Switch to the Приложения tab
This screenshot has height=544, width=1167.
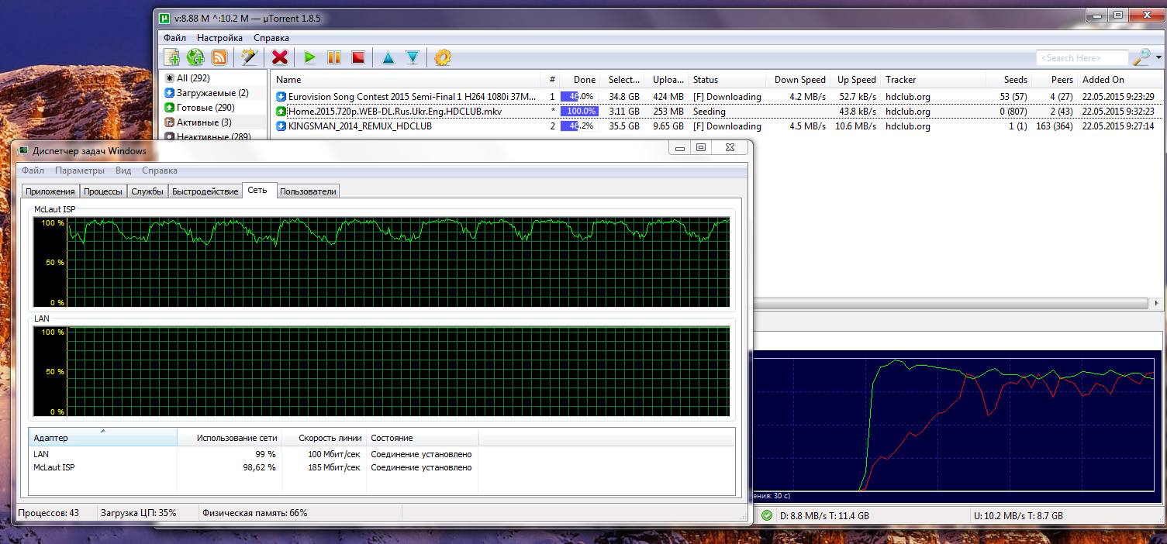(50, 191)
